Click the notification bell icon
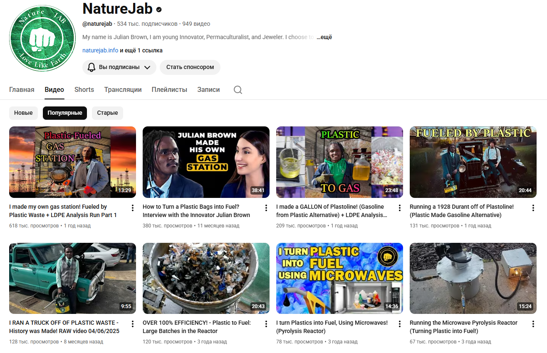 [x=92, y=67]
